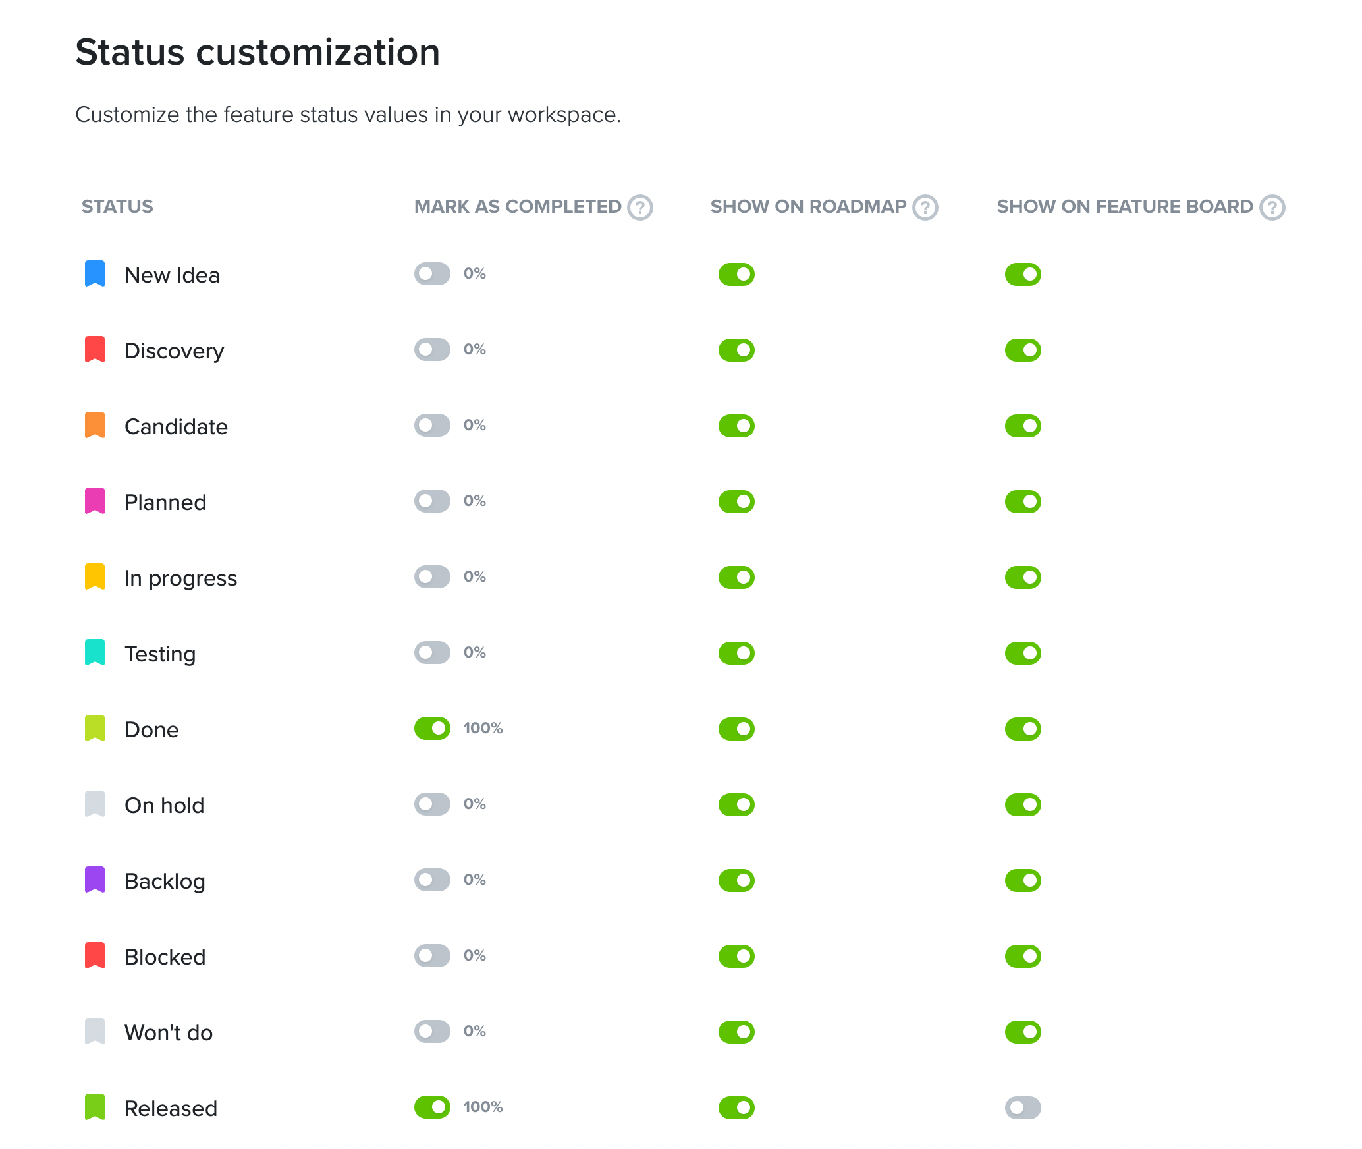Click the orange bookmark icon for Candidate
Viewport: 1362px width, 1149px height.
pyautogui.click(x=95, y=426)
